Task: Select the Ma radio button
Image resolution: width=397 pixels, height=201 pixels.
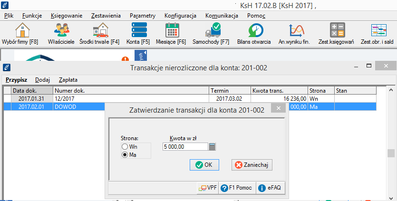Action: pos(126,154)
